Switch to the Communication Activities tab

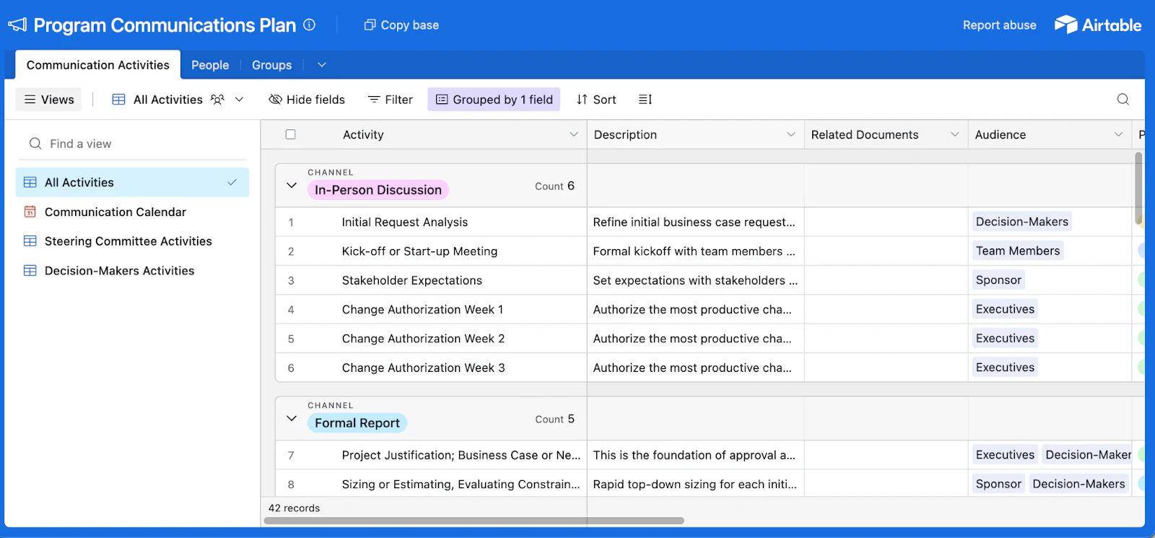98,65
